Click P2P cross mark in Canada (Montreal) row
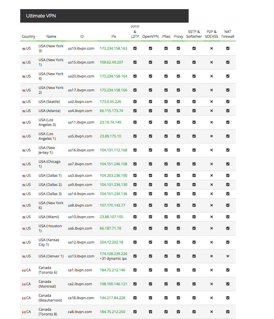The image size is (274, 319). 212,284
